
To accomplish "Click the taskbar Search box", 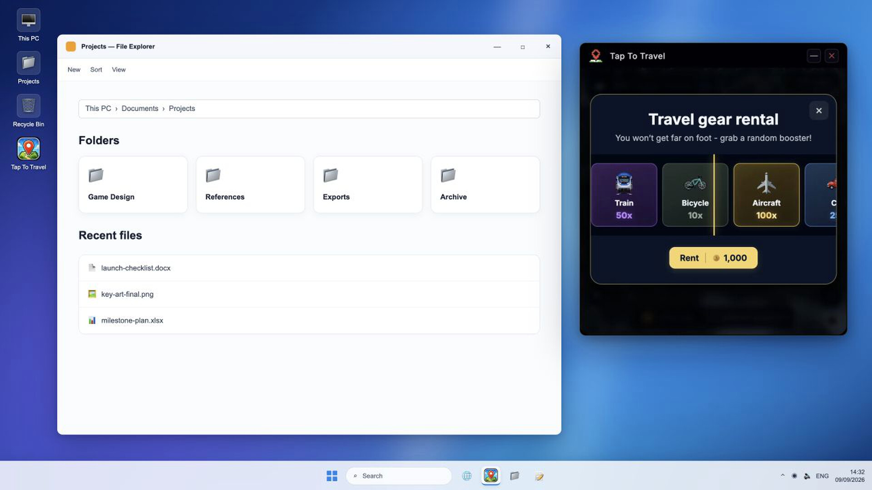I will coord(399,475).
